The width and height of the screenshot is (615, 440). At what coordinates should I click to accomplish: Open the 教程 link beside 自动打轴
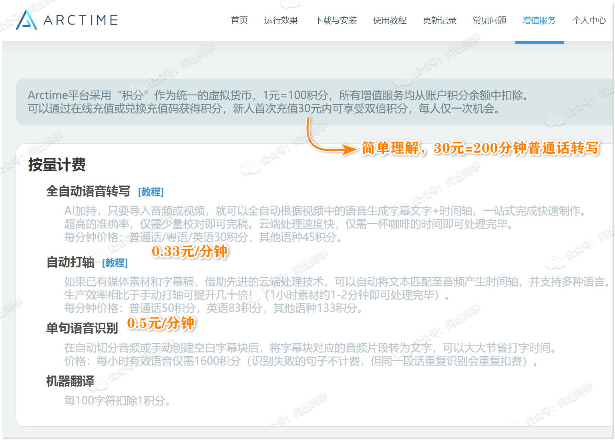pos(115,263)
